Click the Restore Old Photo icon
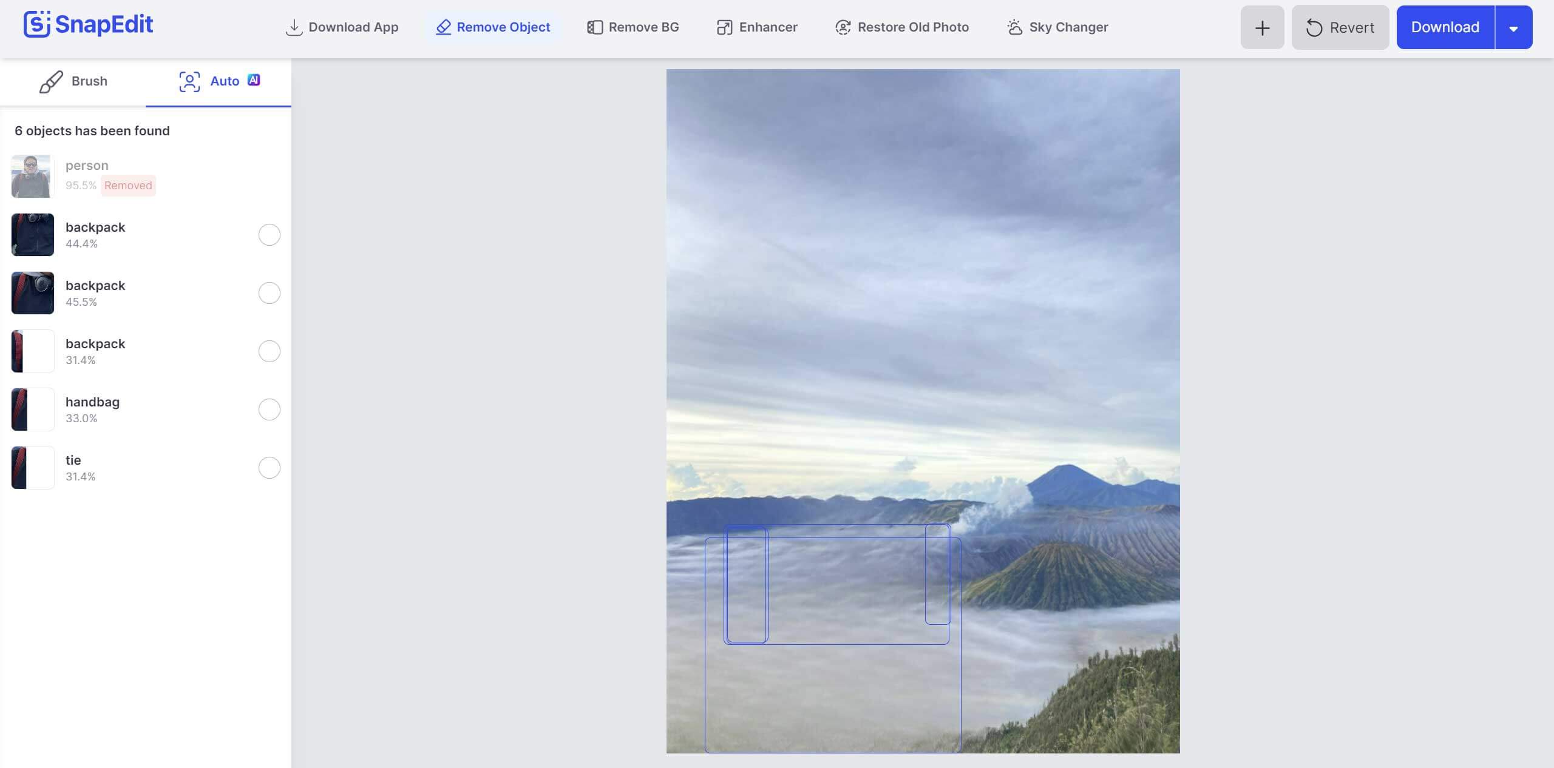This screenshot has width=1554, height=768. point(843,27)
